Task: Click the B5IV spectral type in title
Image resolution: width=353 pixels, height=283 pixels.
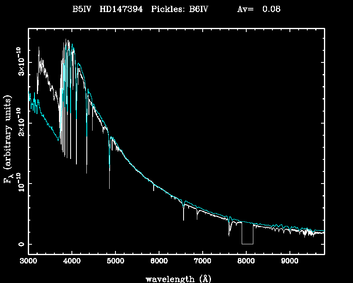Action: click(x=82, y=9)
